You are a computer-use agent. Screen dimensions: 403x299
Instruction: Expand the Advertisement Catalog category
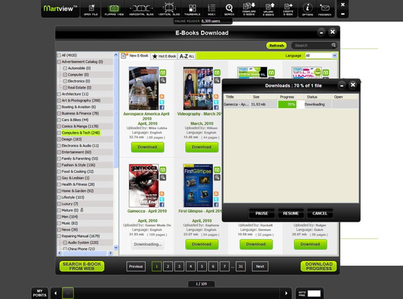click(59, 62)
